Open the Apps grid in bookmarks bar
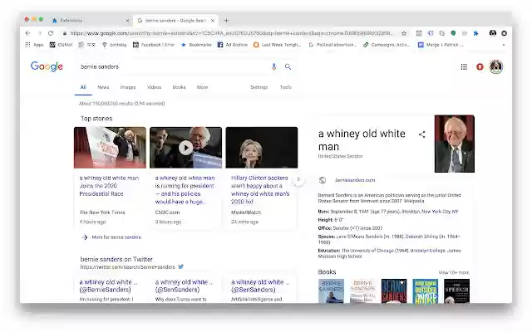 pos(34,45)
